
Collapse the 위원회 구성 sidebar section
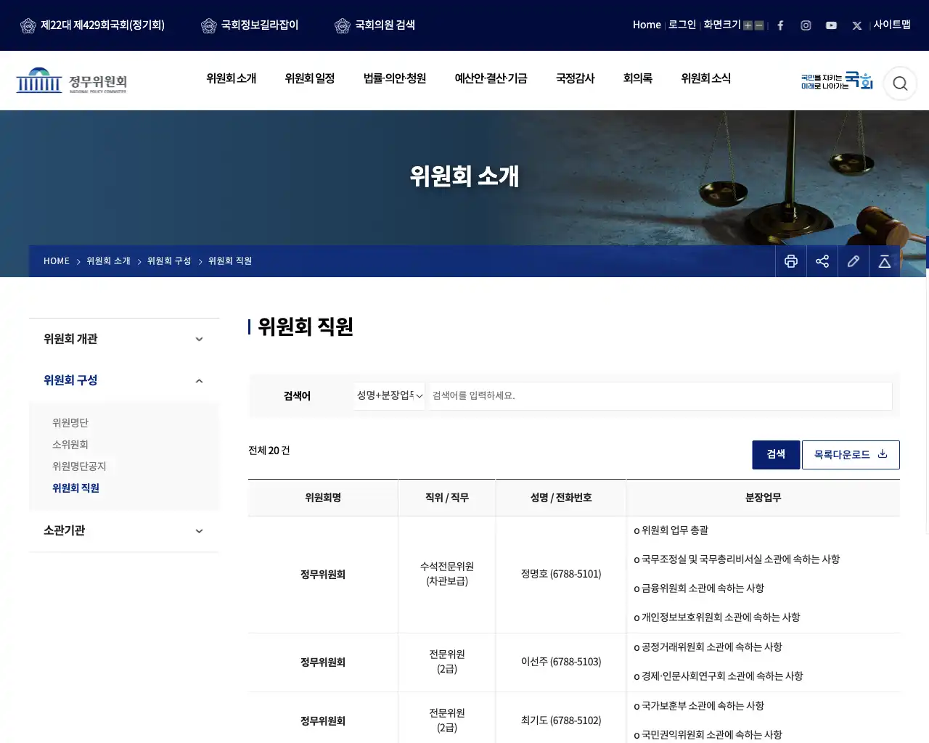click(x=124, y=380)
